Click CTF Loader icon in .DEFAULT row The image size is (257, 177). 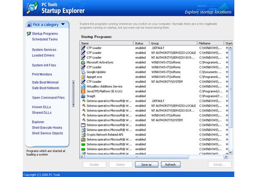(x=83, y=48)
